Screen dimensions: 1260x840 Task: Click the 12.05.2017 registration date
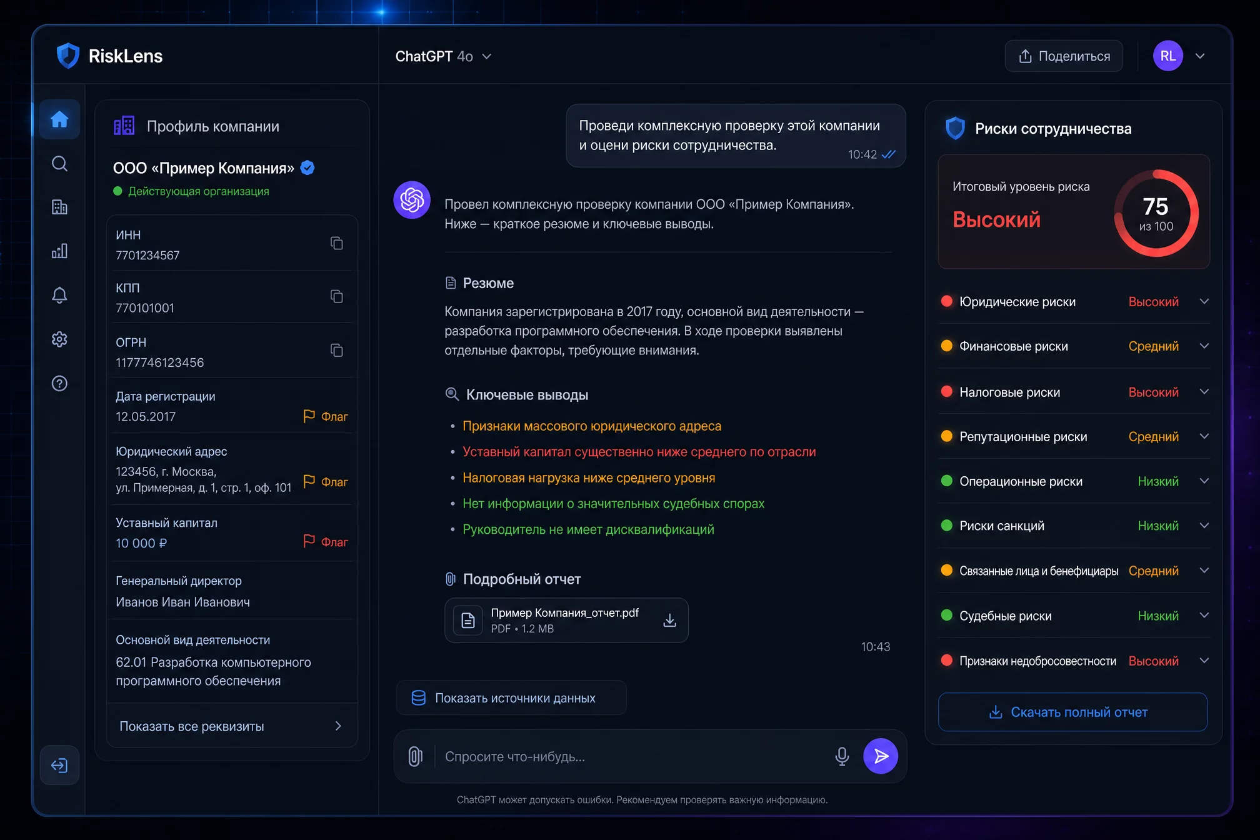145,416
